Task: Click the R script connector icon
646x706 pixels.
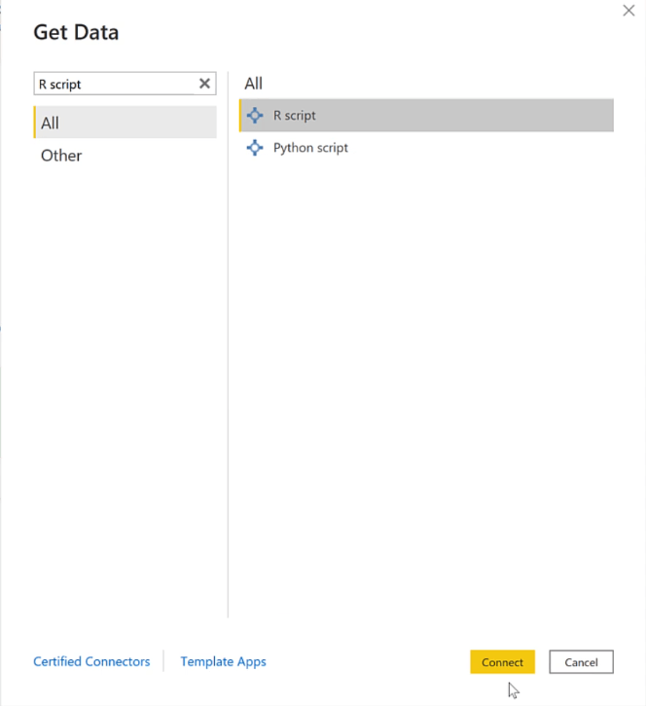Action: (x=255, y=116)
